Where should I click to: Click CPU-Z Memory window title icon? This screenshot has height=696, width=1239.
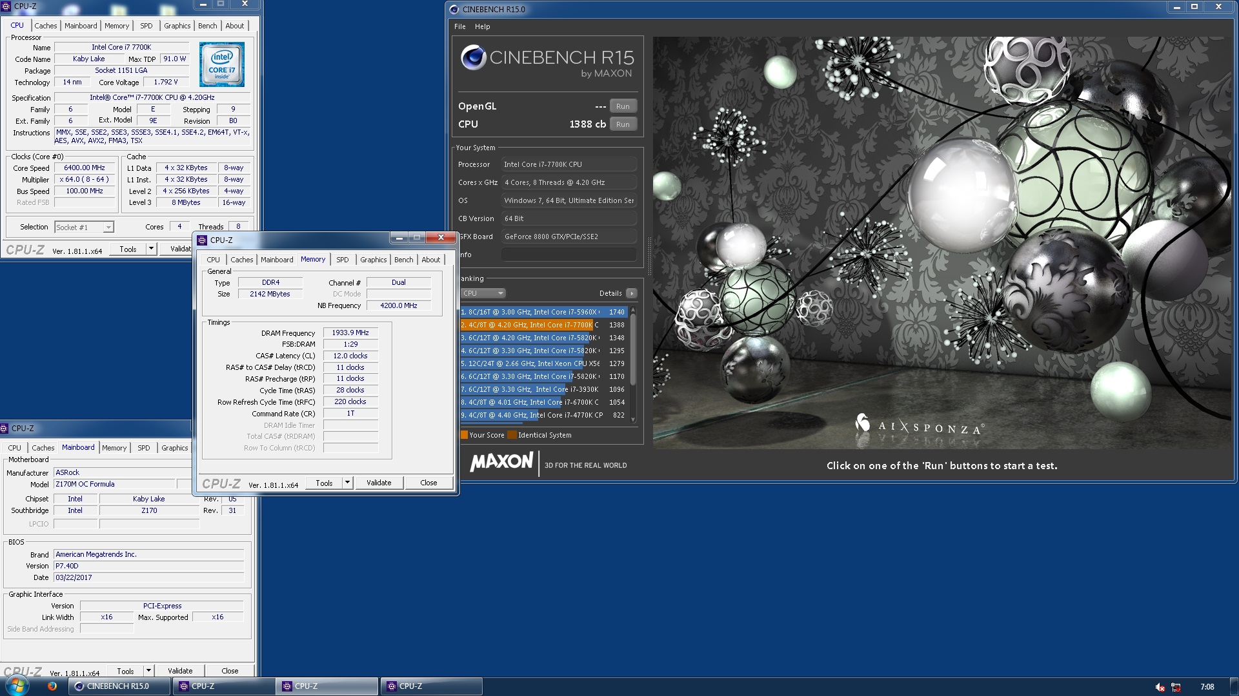click(202, 240)
